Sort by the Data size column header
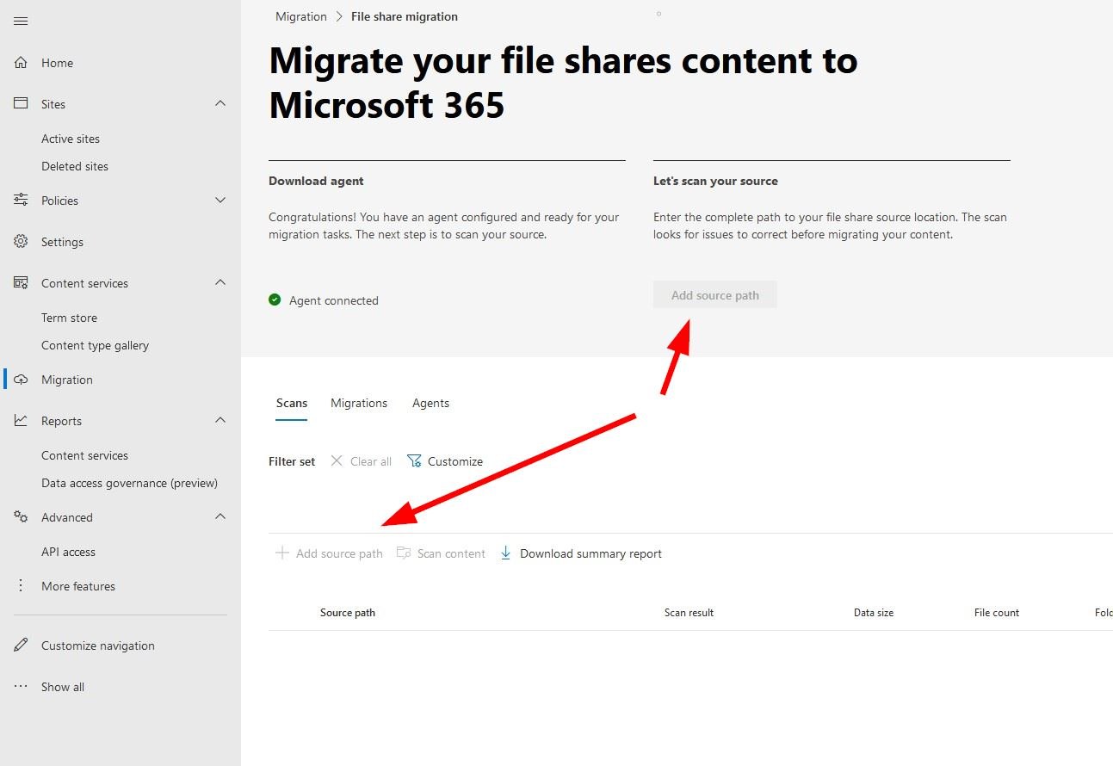1113x766 pixels. [x=874, y=613]
